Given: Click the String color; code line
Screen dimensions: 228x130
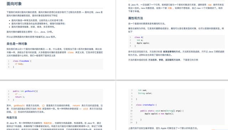Looking at the screenshot, I should point(145,93).
